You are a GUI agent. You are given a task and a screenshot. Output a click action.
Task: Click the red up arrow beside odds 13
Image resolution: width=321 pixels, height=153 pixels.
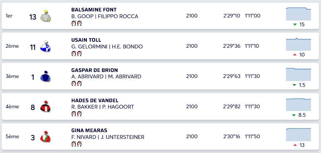point(295,145)
